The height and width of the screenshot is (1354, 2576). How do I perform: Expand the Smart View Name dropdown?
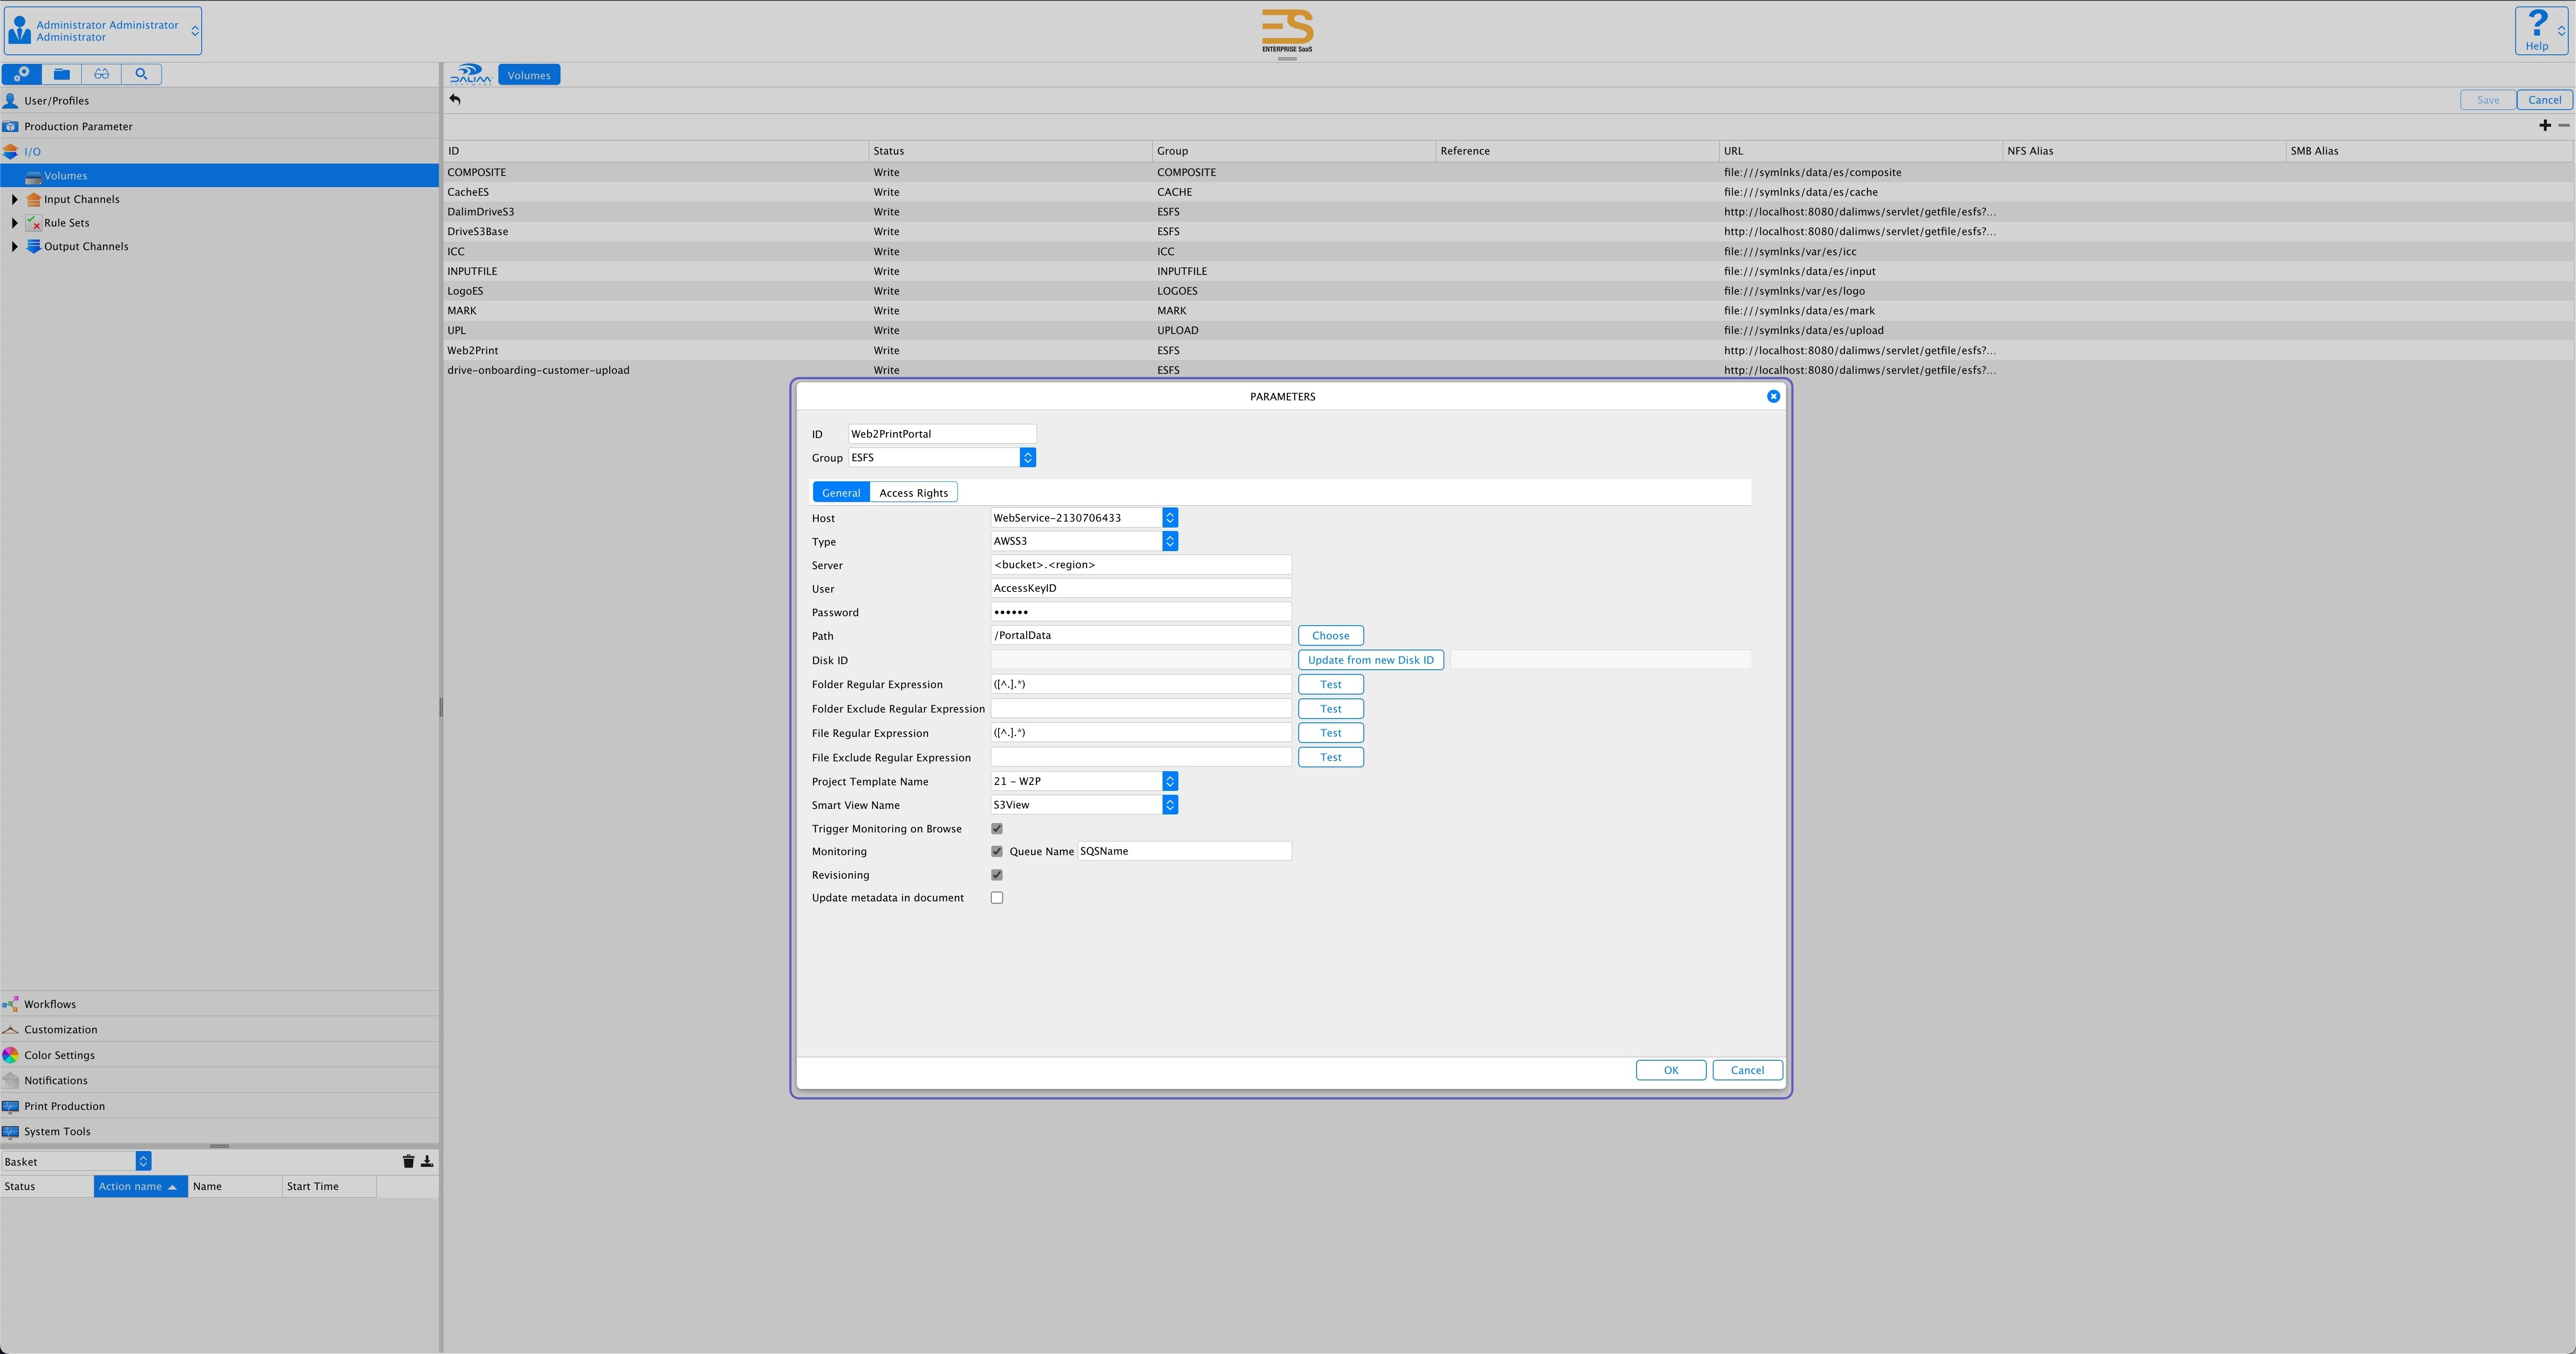1170,804
